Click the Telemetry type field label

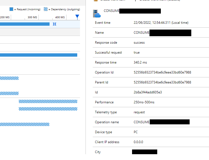pyautogui.click(x=106, y=112)
